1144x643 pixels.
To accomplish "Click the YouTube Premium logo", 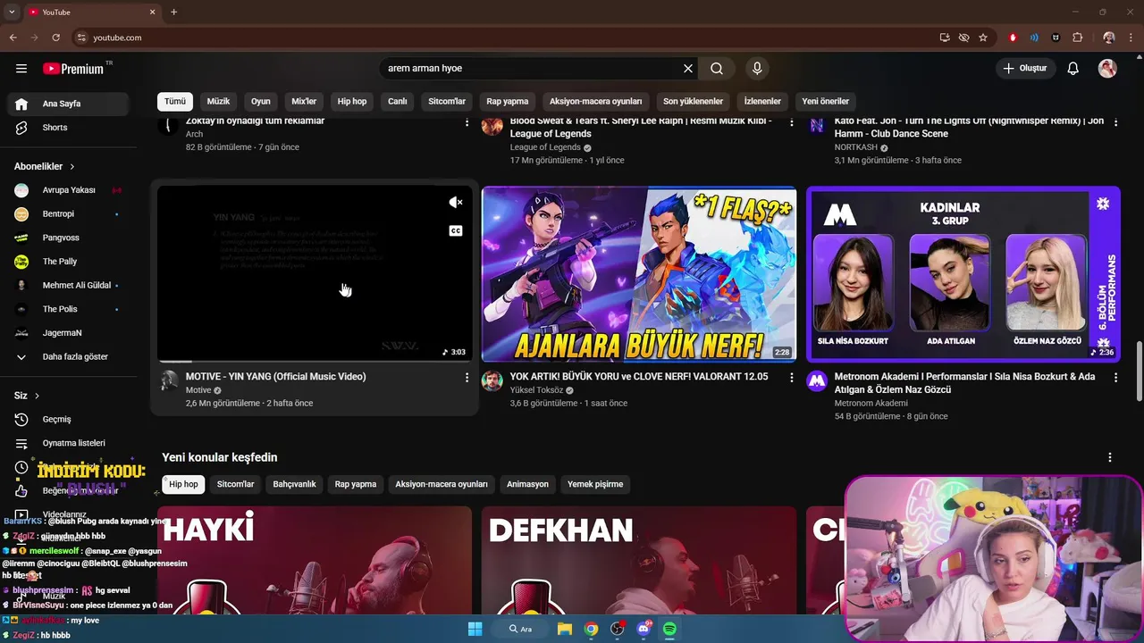I will (x=74, y=69).
